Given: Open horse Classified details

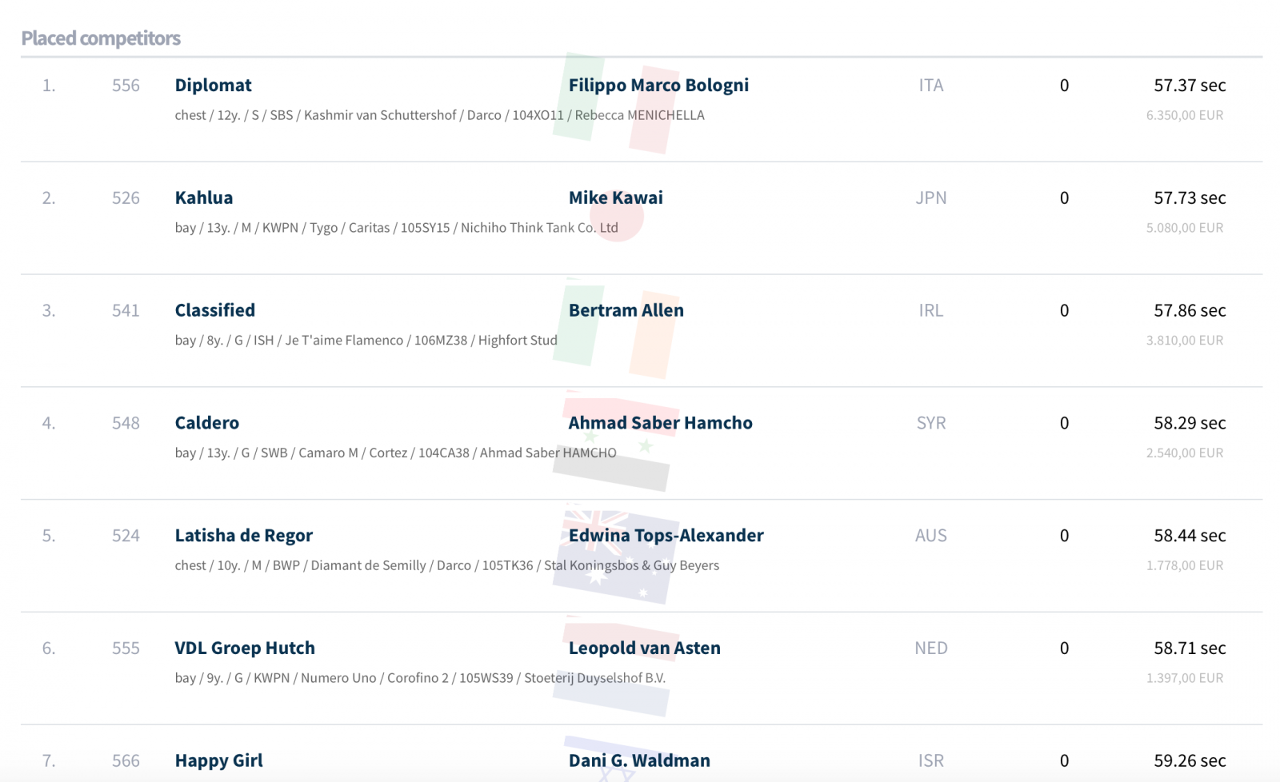Looking at the screenshot, I should click(214, 310).
